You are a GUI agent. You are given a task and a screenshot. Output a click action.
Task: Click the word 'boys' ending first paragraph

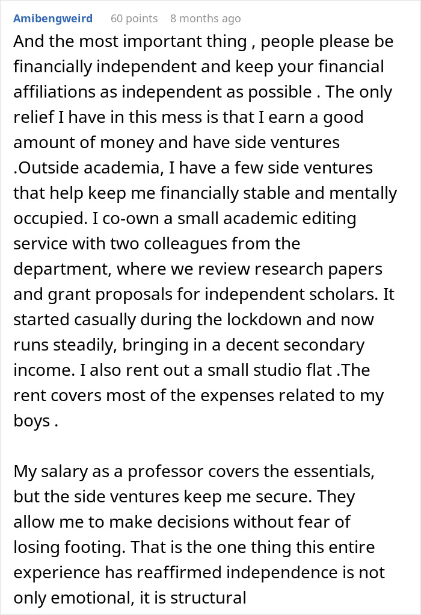(31, 421)
